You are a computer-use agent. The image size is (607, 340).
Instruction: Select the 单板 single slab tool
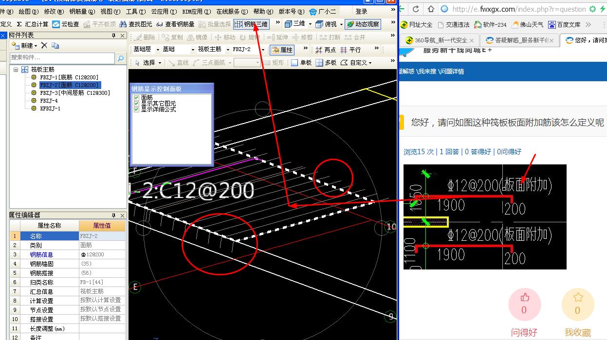tap(301, 63)
